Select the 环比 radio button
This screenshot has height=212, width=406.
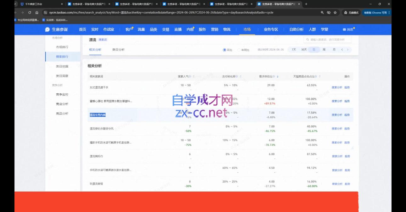224,50
